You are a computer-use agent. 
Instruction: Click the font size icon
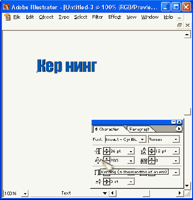(98, 151)
